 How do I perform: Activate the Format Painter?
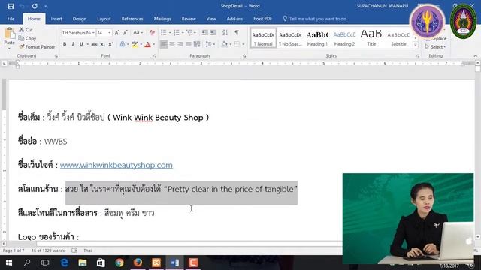pos(37,47)
